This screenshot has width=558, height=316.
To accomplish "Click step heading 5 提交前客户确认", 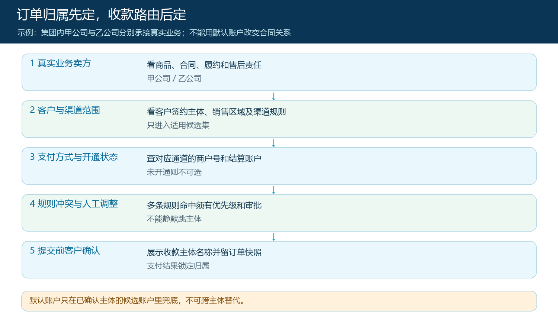I will click(x=65, y=251).
